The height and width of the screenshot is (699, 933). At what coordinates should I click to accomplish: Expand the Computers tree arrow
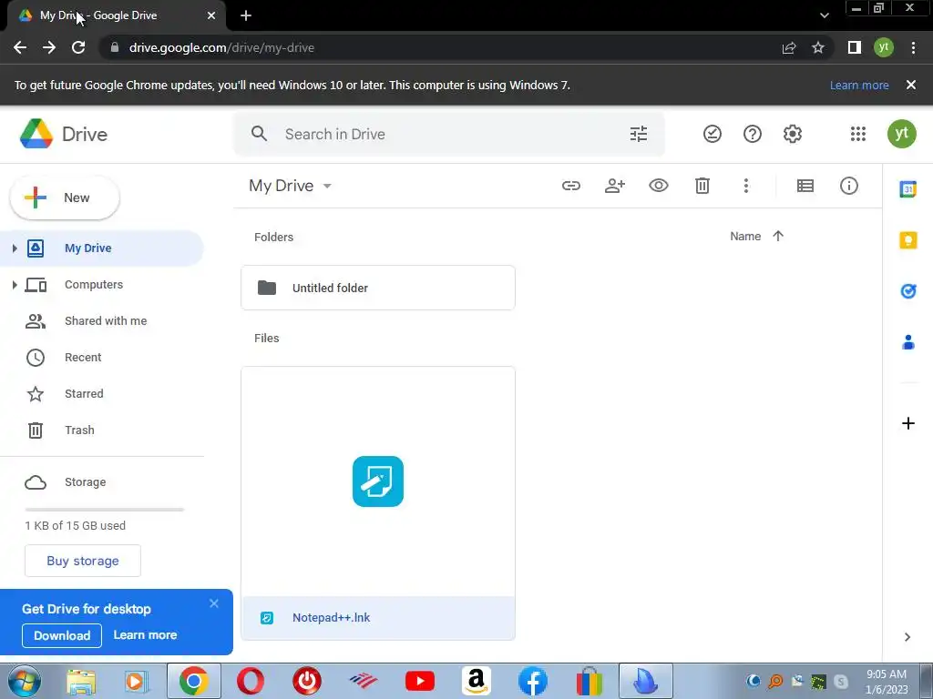[x=15, y=285]
